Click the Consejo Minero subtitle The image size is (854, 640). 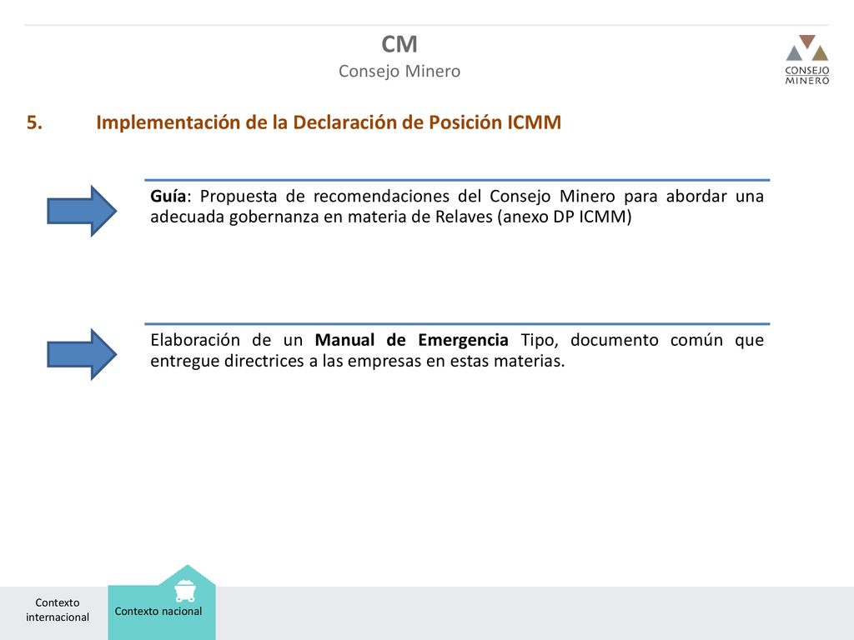[399, 72]
